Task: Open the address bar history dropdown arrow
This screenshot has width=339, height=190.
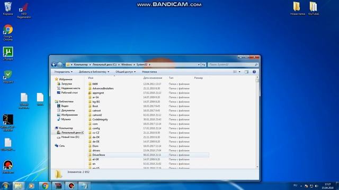Action: pyautogui.click(x=199, y=64)
